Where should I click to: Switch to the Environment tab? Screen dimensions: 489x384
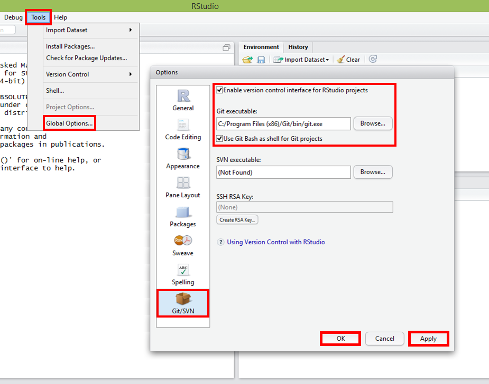(261, 47)
